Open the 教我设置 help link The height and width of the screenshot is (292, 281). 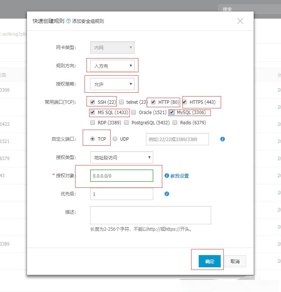(179, 176)
